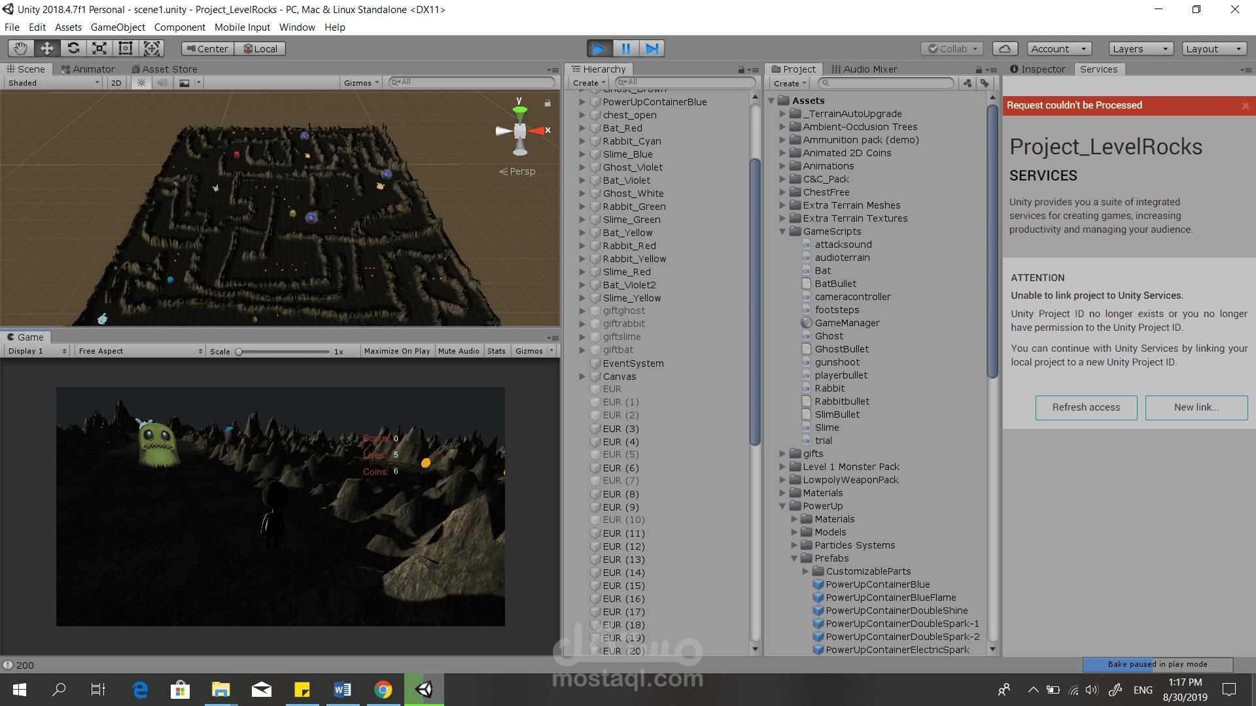The image size is (1256, 706).
Task: Select the Move tool
Action: (x=46, y=48)
